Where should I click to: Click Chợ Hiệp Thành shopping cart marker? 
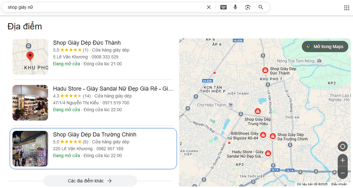230,105
